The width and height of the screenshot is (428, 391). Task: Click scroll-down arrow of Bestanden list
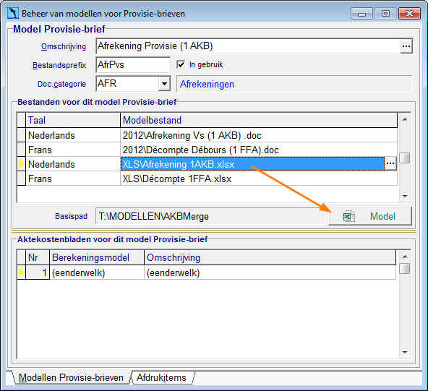tap(405, 196)
